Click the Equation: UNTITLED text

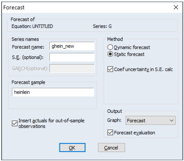(32, 26)
